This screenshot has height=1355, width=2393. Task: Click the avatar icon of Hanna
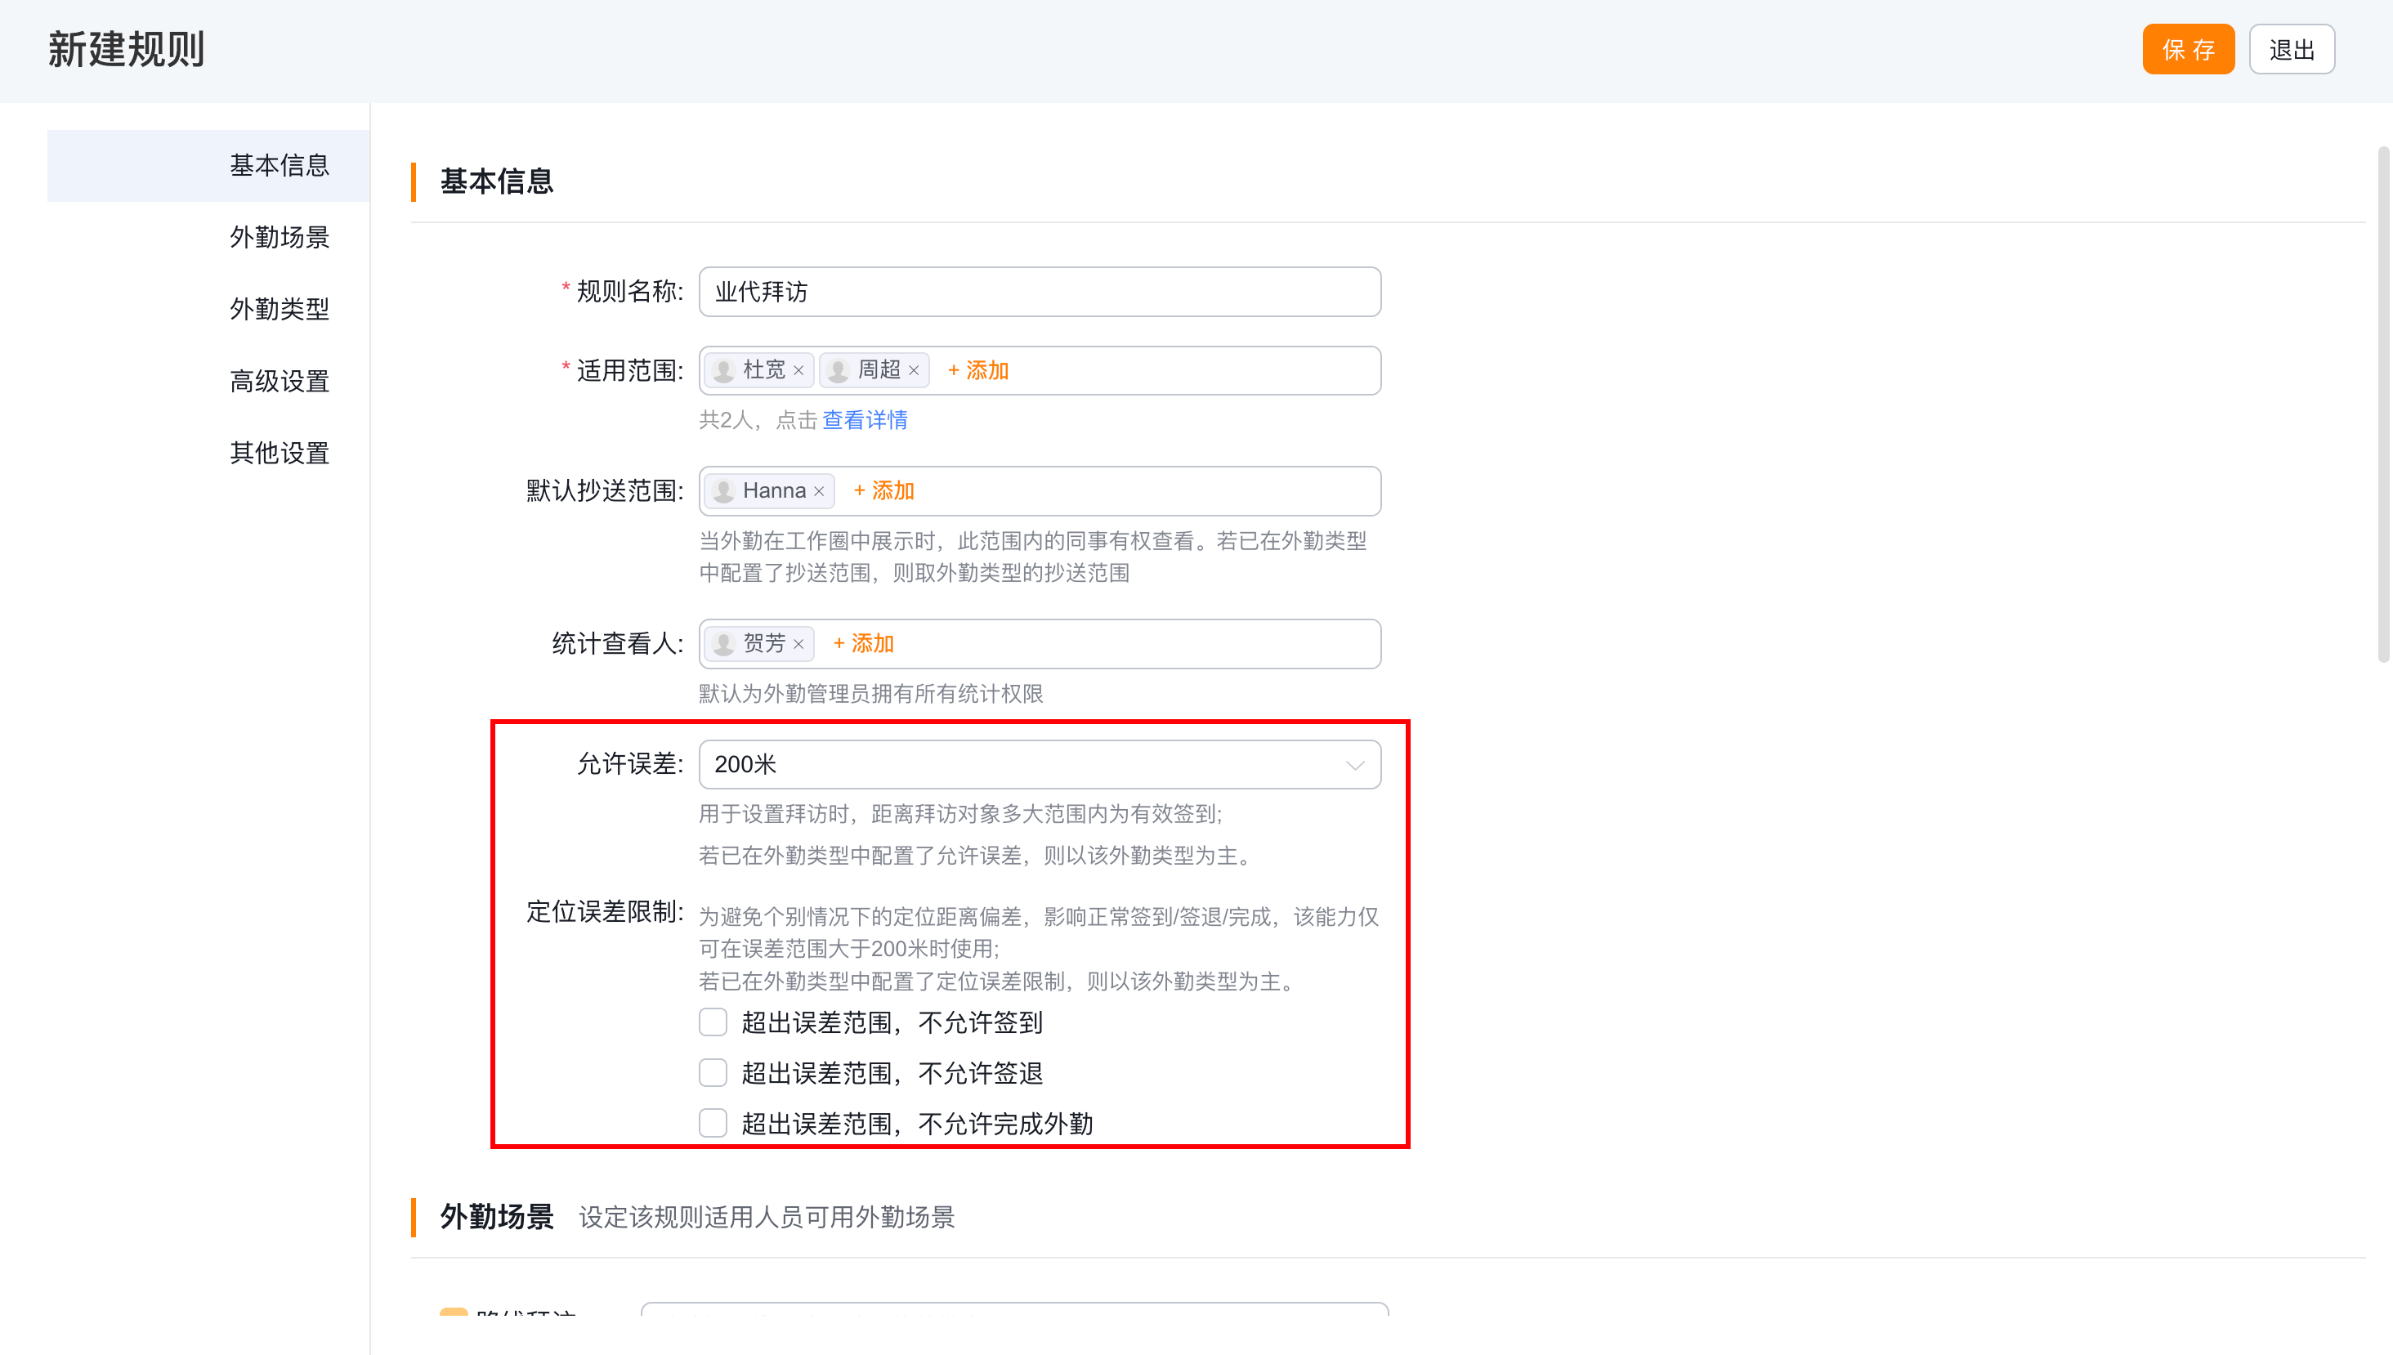click(724, 491)
